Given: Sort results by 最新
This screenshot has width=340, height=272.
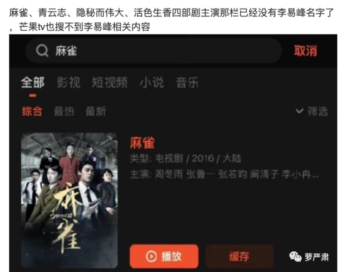Looking at the screenshot, I should (96, 112).
